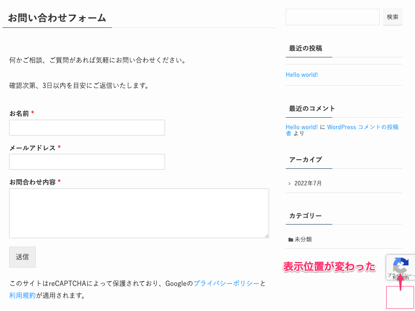Open WordPress コメントの投稿者 link

(342, 130)
